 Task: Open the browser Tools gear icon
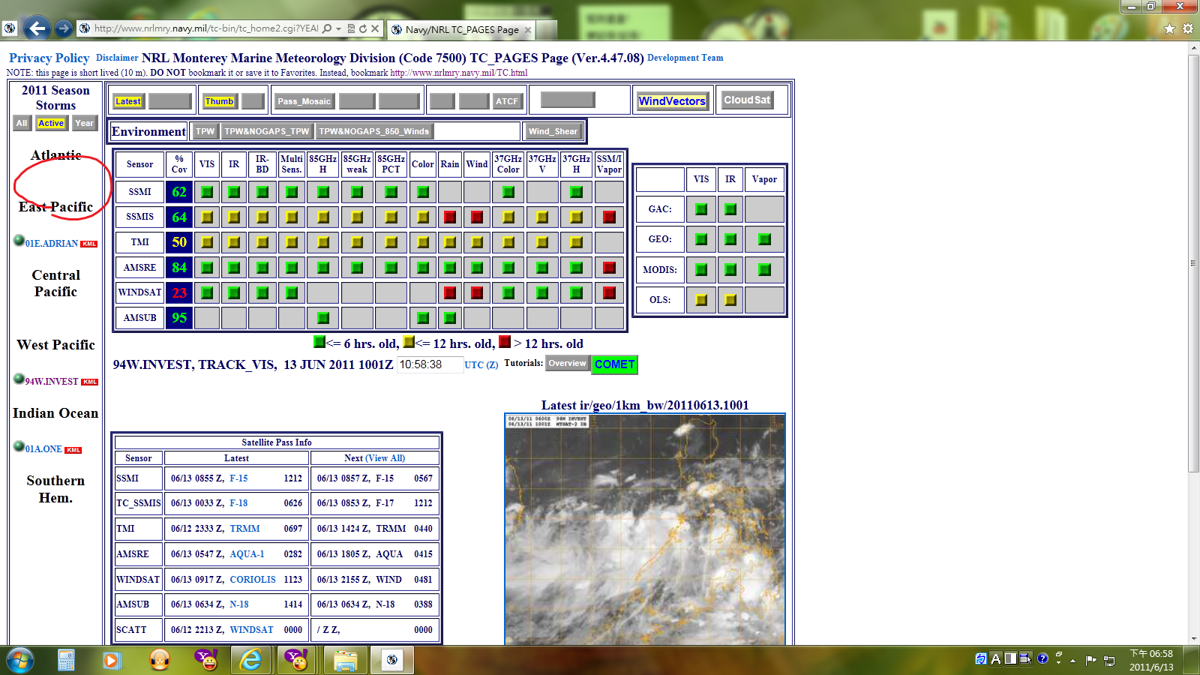1188,28
